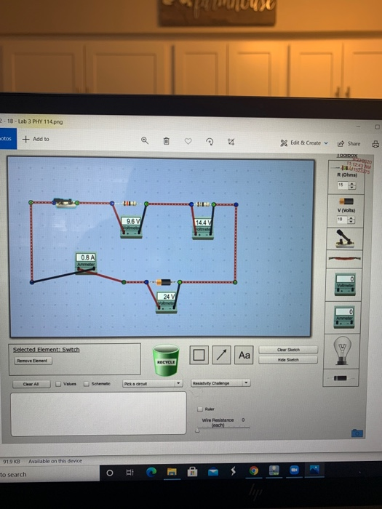382x509 pixels.
Task: Click the blue camera snapshot icon
Action: coord(357,433)
